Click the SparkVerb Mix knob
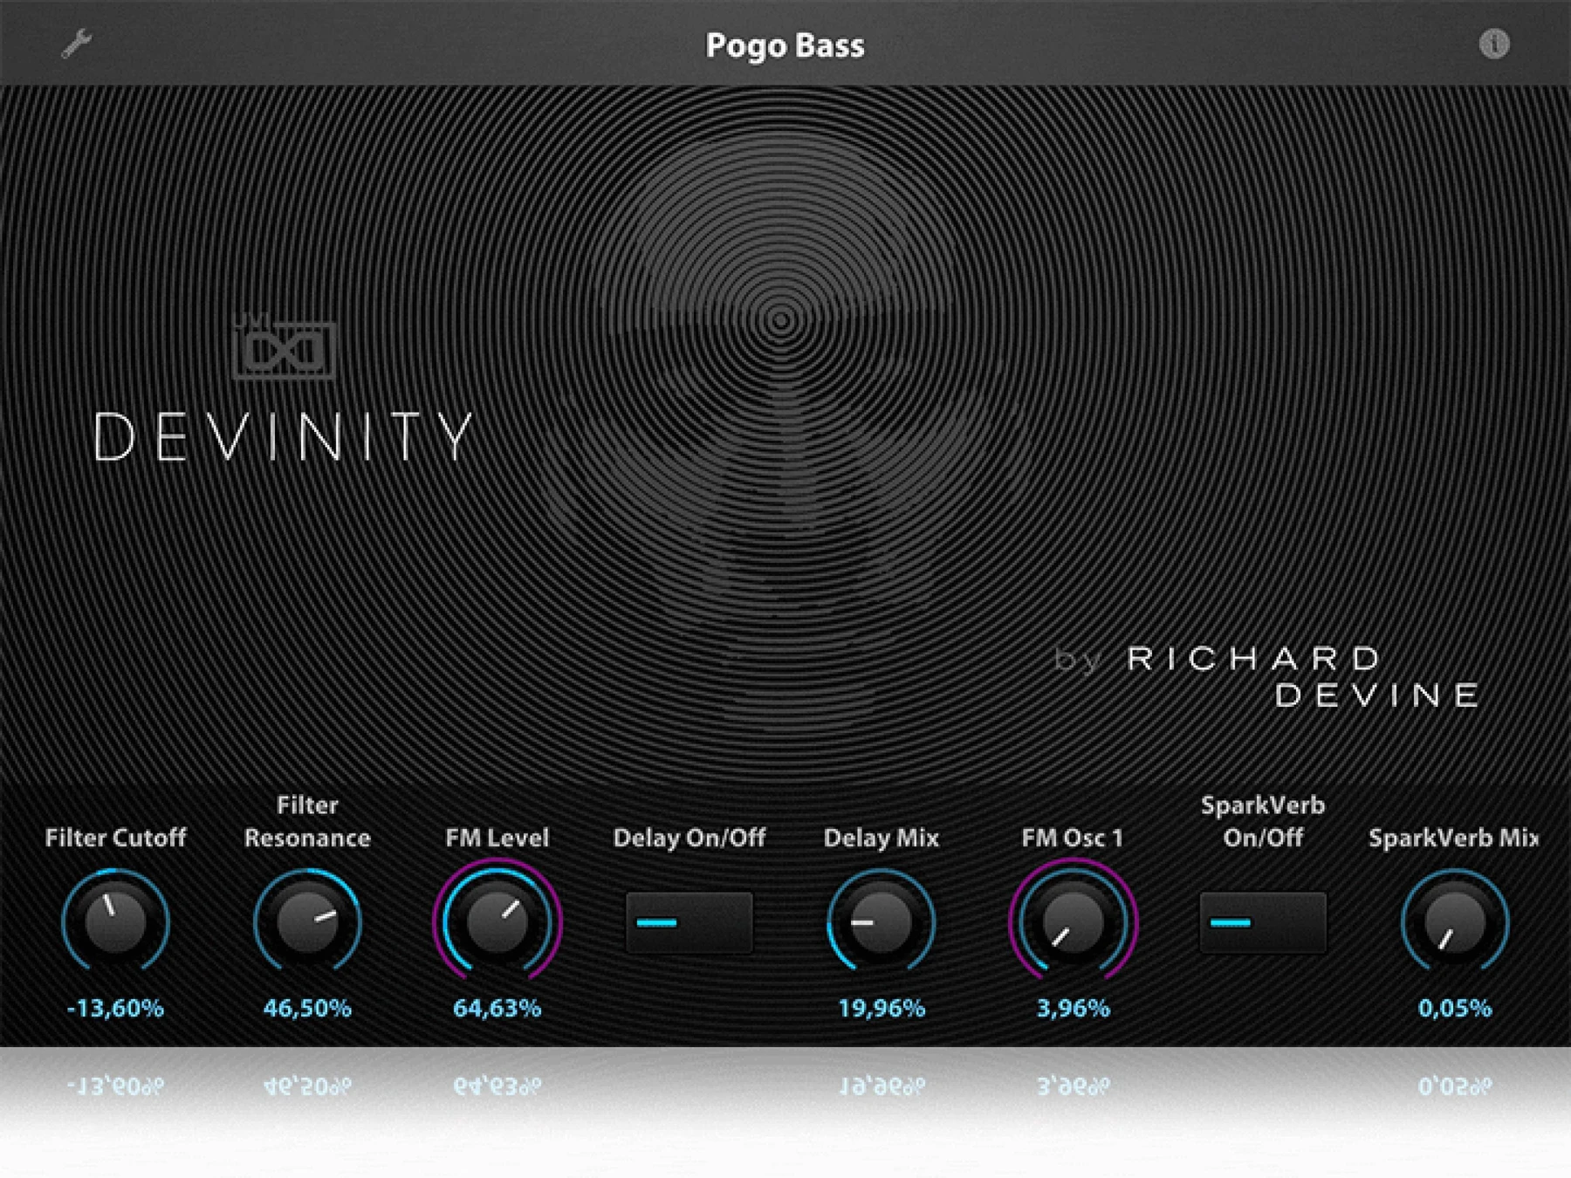1571x1178 pixels. 1455,921
